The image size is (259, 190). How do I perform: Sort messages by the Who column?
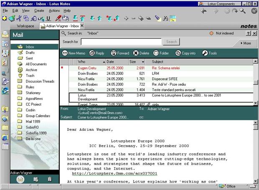tap(89, 62)
